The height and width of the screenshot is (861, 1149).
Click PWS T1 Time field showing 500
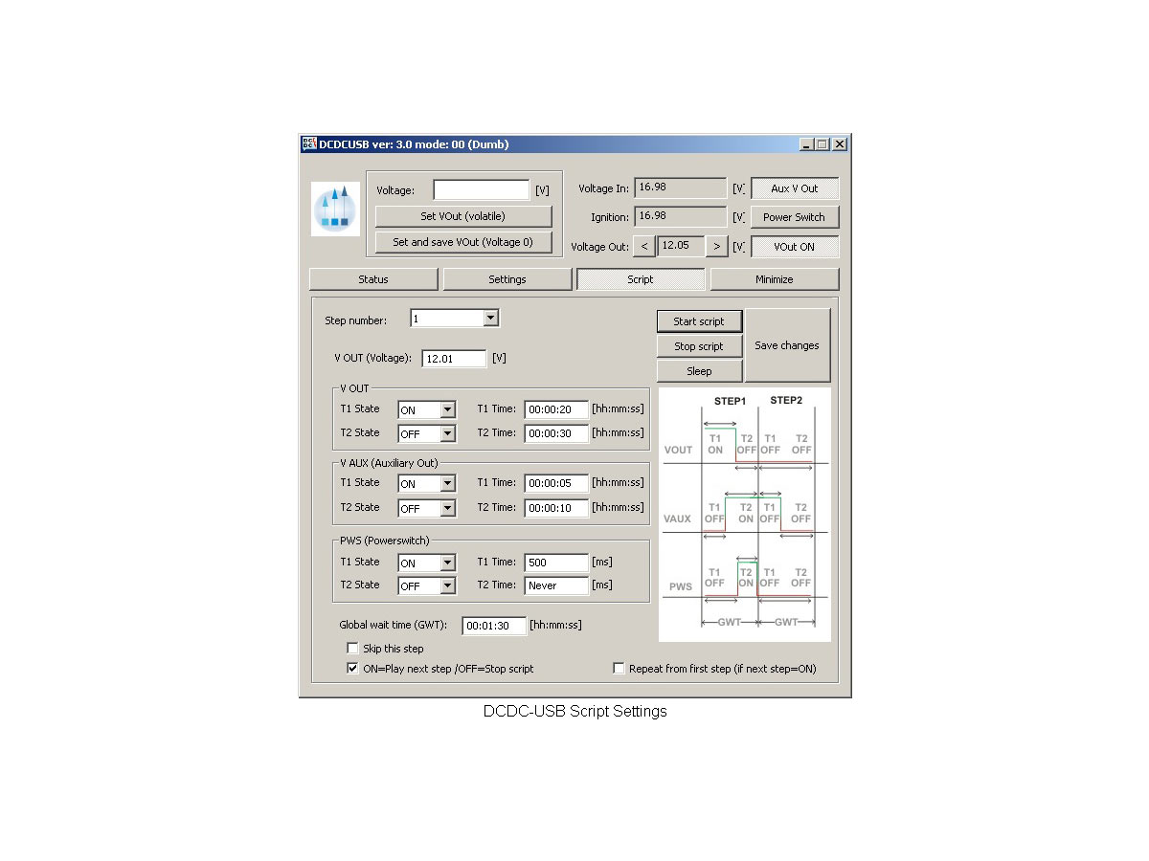pyautogui.click(x=556, y=563)
